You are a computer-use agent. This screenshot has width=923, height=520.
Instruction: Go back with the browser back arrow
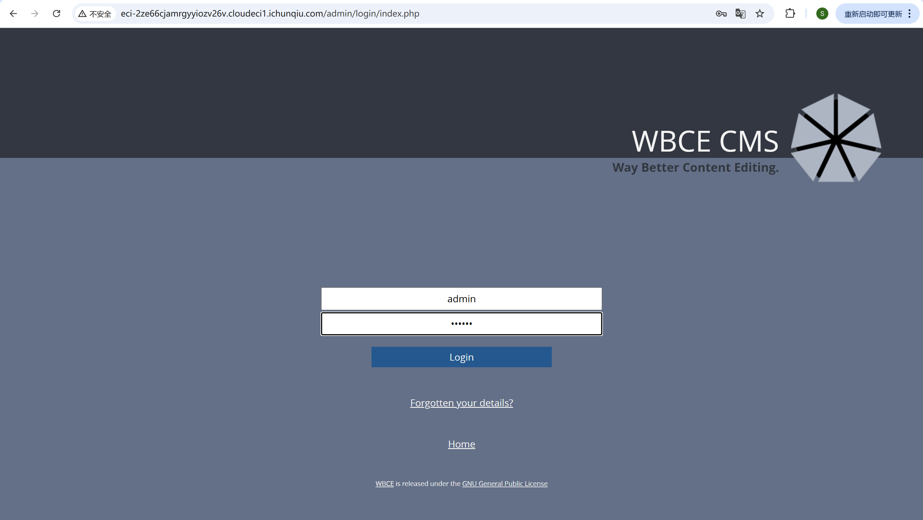13,14
